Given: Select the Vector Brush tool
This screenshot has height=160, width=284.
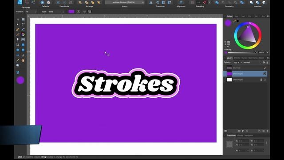Looking at the screenshot, I should (18, 34).
